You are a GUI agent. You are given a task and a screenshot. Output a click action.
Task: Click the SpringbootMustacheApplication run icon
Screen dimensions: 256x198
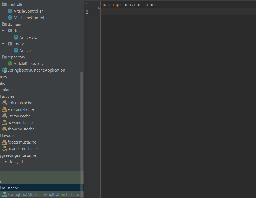4,70
